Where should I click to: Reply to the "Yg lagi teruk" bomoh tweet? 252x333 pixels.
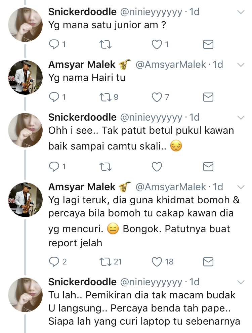54,261
